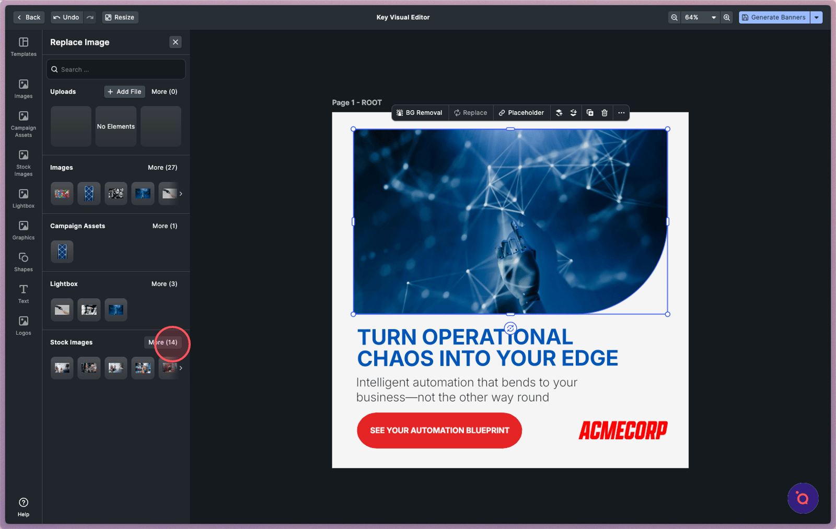
Task: Click the zoom out magnifier icon
Action: coord(675,17)
